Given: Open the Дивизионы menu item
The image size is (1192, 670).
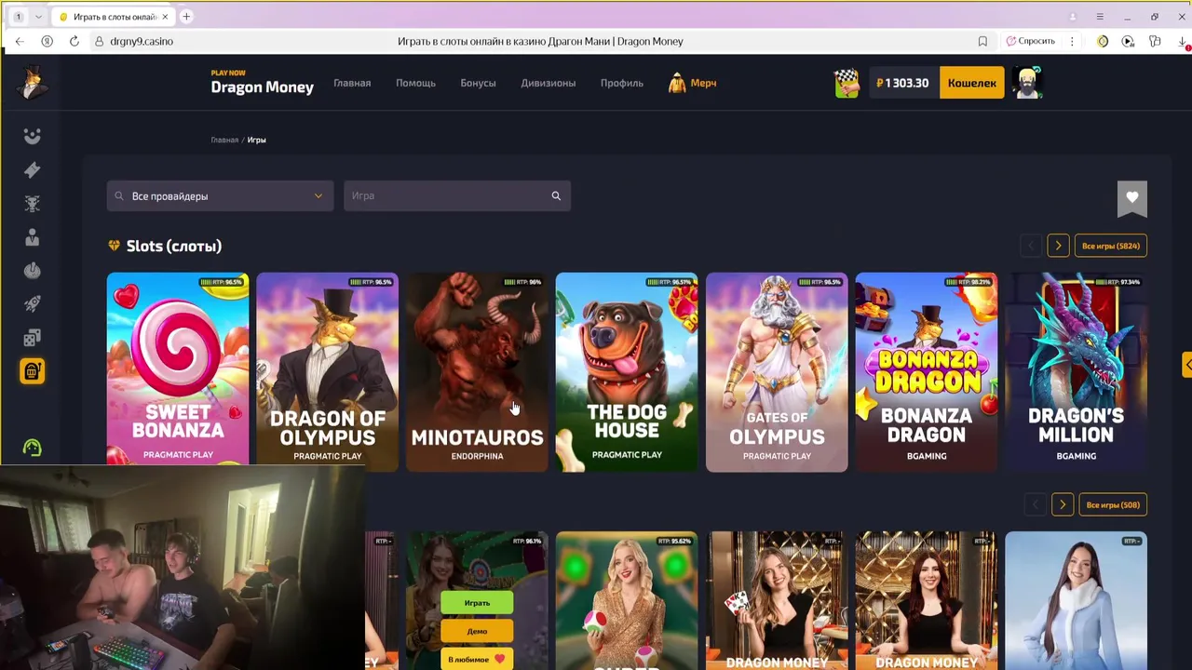Looking at the screenshot, I should point(548,83).
